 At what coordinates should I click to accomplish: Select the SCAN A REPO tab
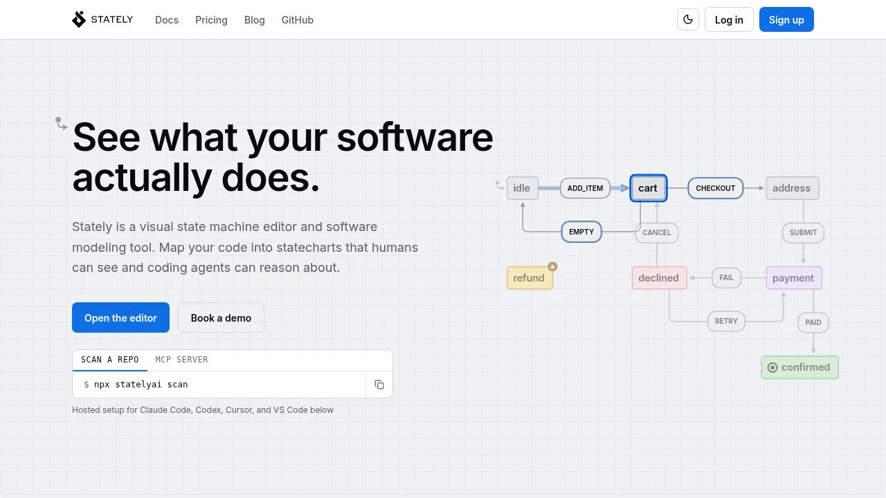(110, 360)
